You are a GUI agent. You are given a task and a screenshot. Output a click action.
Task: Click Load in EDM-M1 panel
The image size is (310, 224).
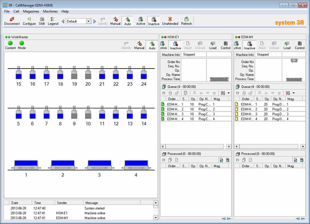(x=287, y=45)
